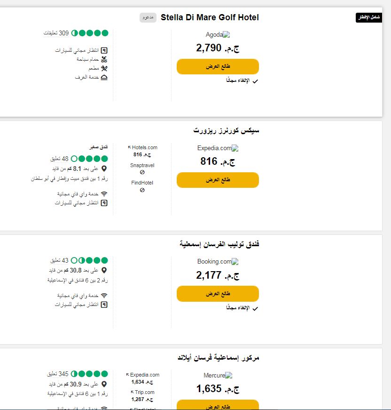This screenshot has width=391, height=410.
Task: Click the location pin showing 8.1 km distance
Action: [104, 169]
